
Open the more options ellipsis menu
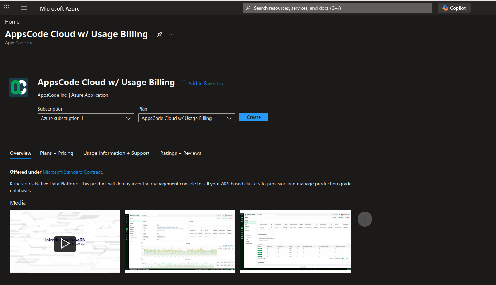pos(172,34)
